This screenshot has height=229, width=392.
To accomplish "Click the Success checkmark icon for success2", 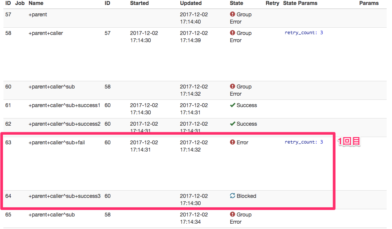I will [x=233, y=124].
